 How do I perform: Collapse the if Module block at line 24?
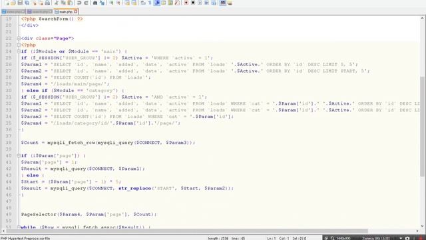(x=19, y=51)
